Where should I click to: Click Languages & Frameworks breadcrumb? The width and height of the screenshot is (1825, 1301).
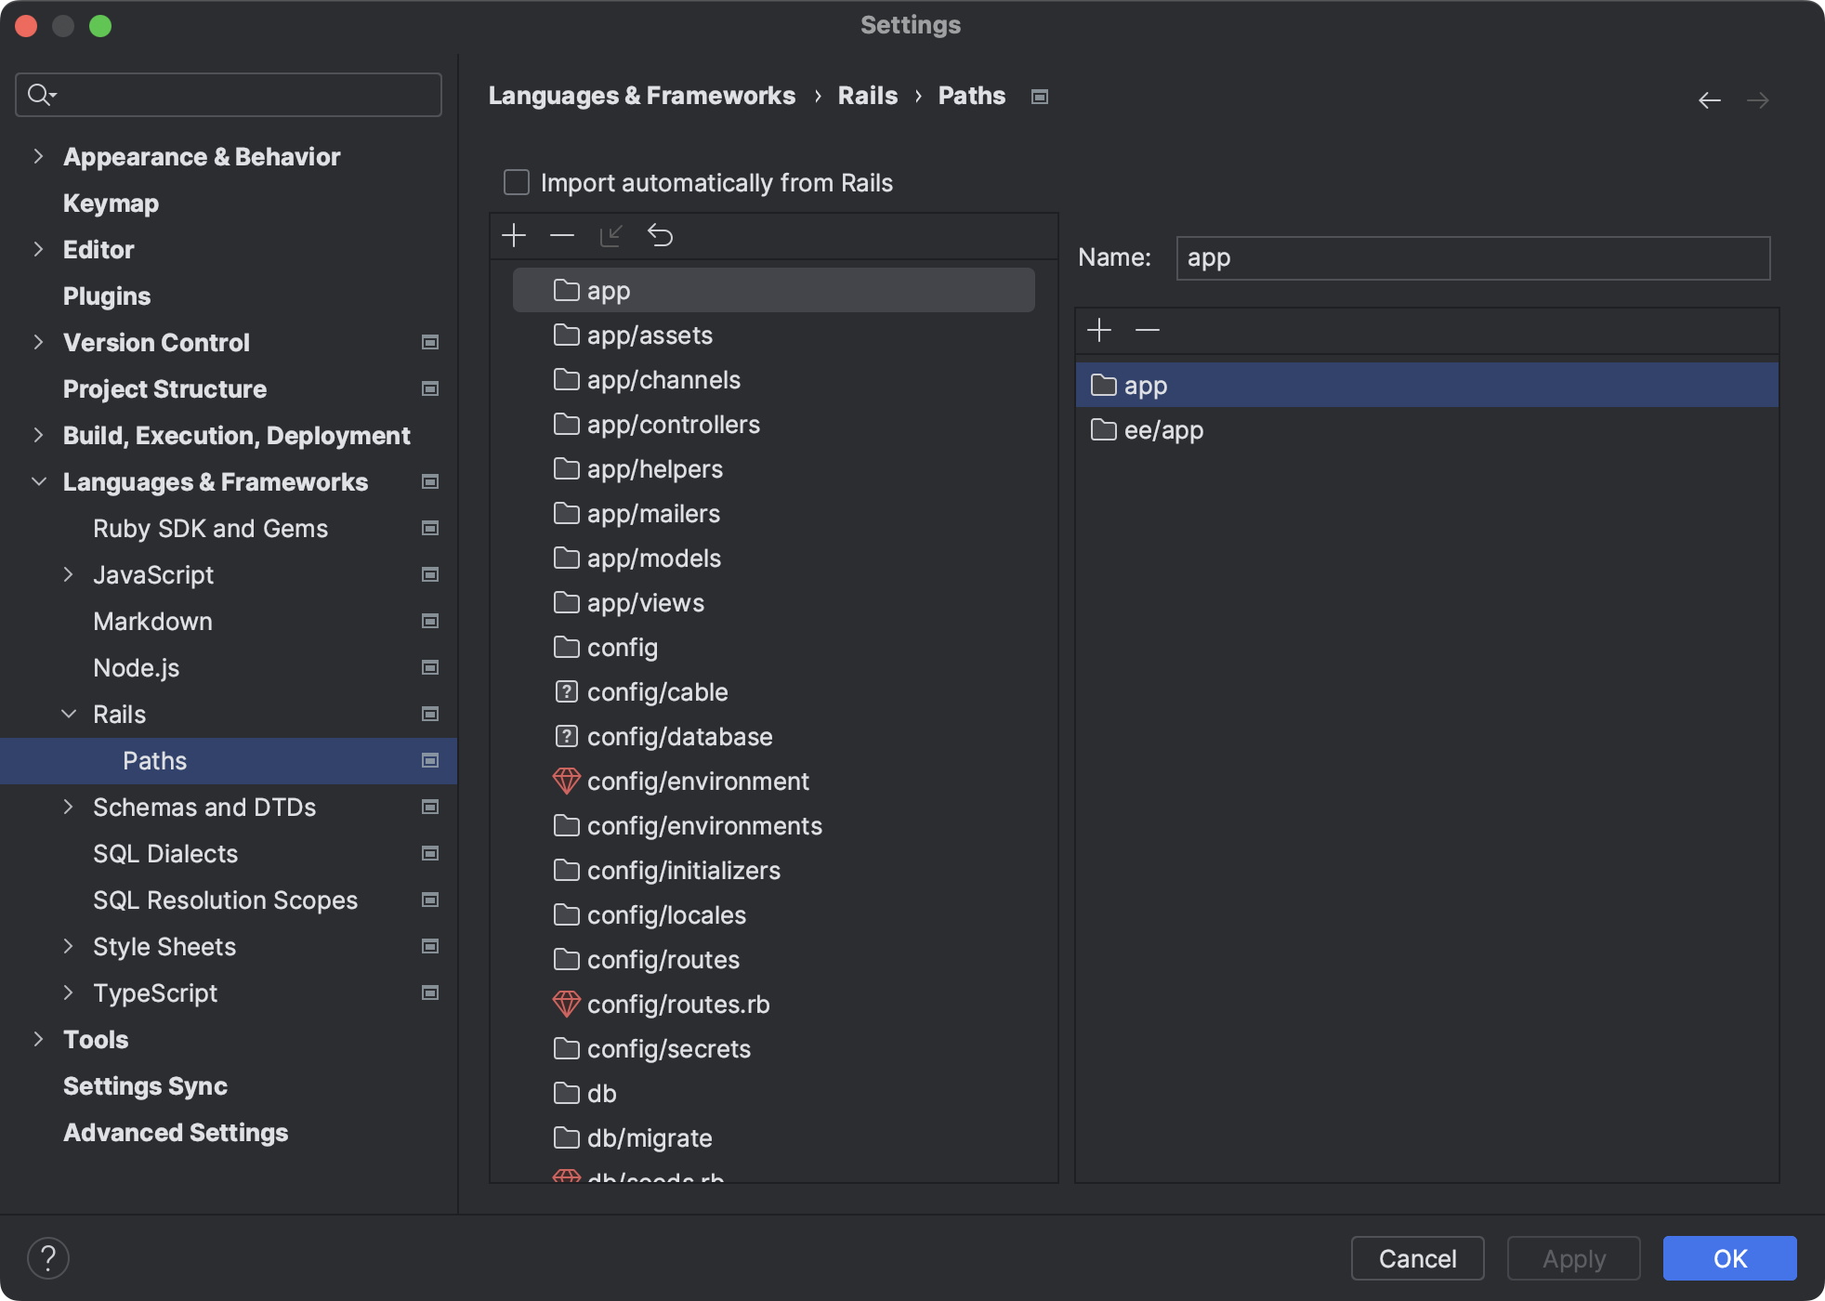642,96
